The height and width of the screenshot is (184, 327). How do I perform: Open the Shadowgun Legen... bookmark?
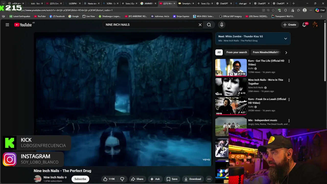click(110, 16)
